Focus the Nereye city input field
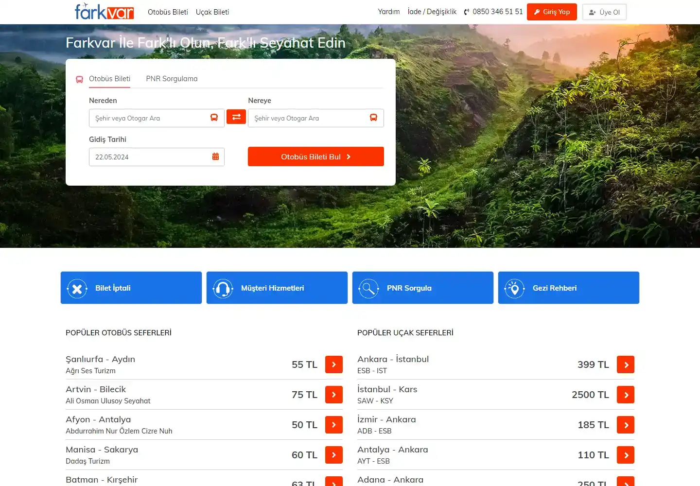 coord(316,118)
